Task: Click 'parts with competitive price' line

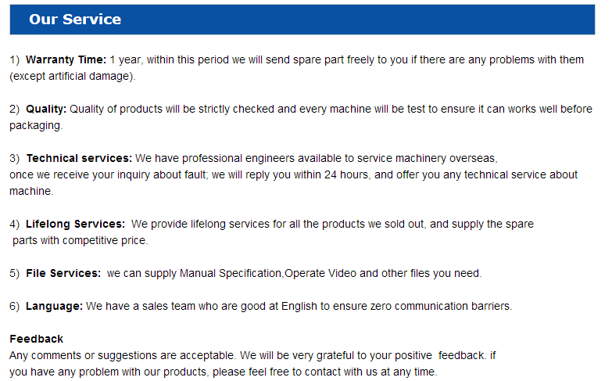Action: (x=80, y=241)
